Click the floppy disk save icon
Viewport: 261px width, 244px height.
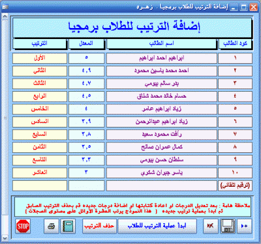click(228, 226)
